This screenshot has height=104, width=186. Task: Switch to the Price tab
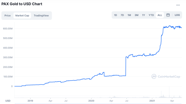coord(7,15)
